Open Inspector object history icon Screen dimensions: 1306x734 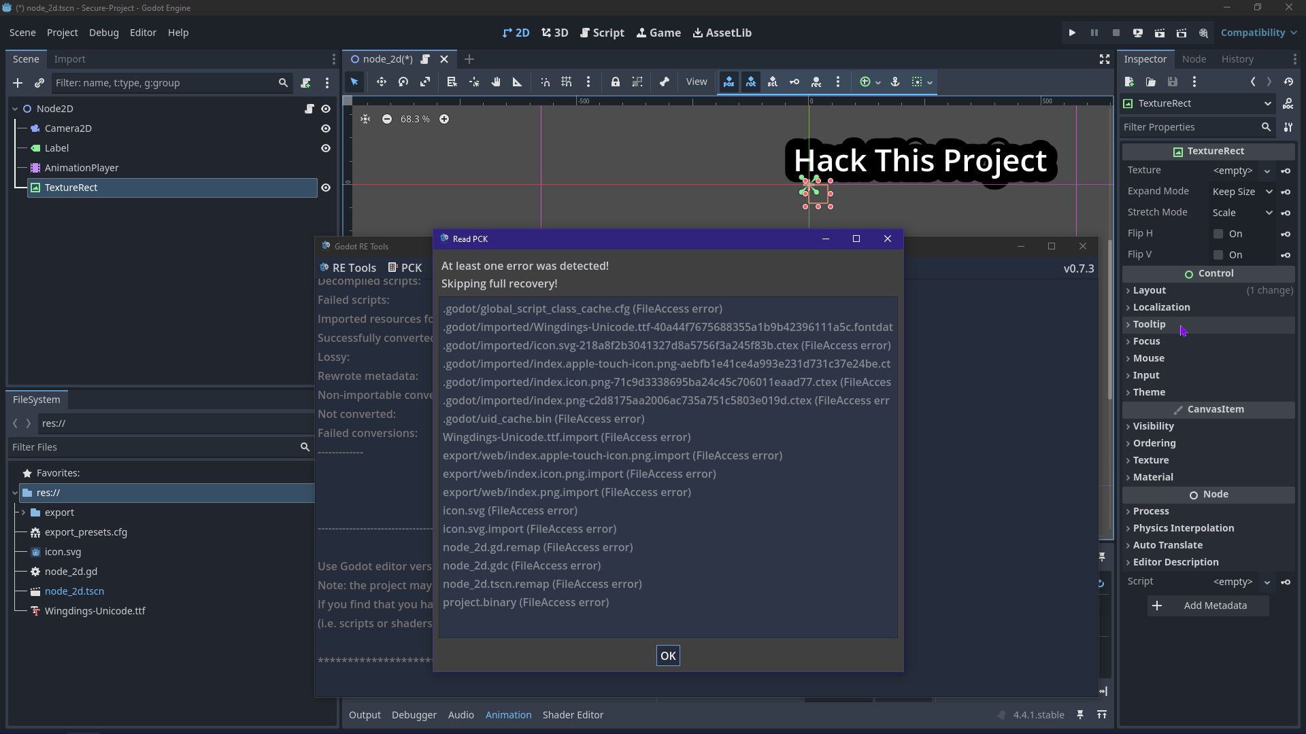click(1288, 82)
